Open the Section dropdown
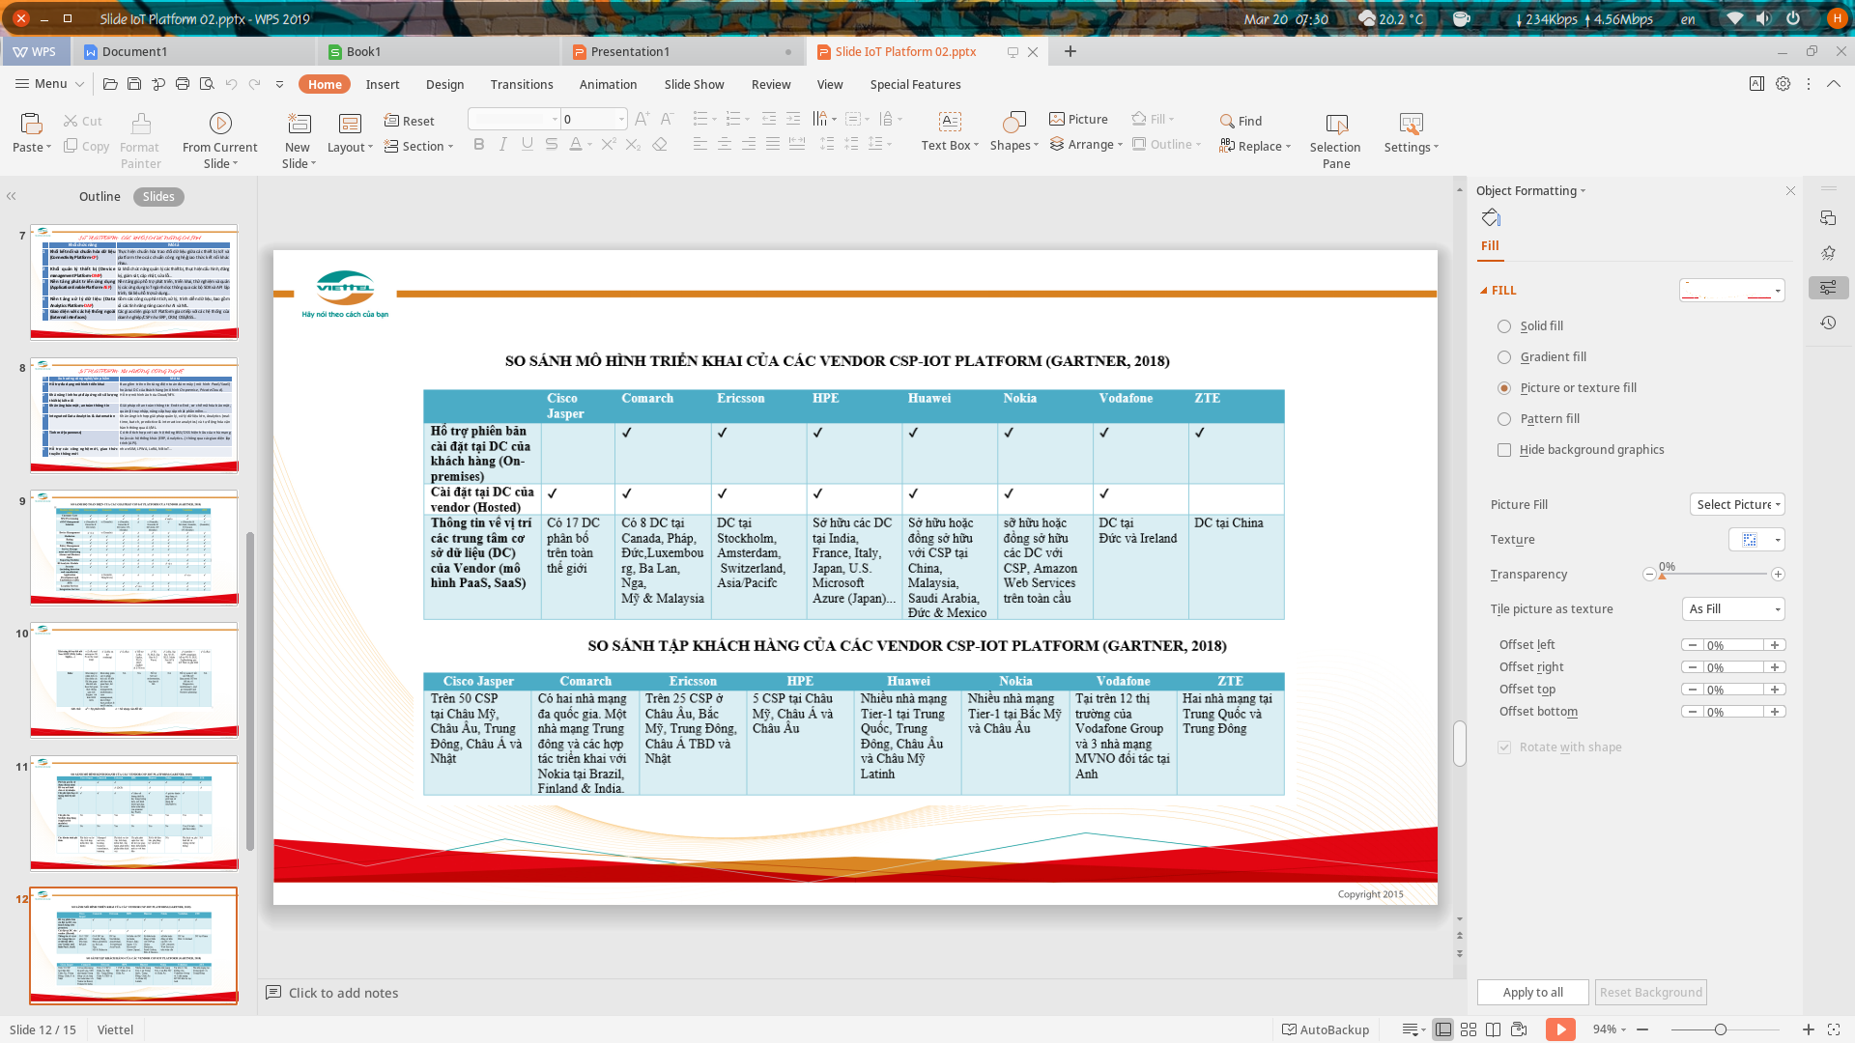 [418, 147]
